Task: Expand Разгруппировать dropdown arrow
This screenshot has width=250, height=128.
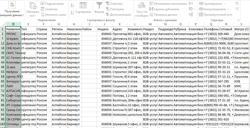Action: (x=229, y=9)
